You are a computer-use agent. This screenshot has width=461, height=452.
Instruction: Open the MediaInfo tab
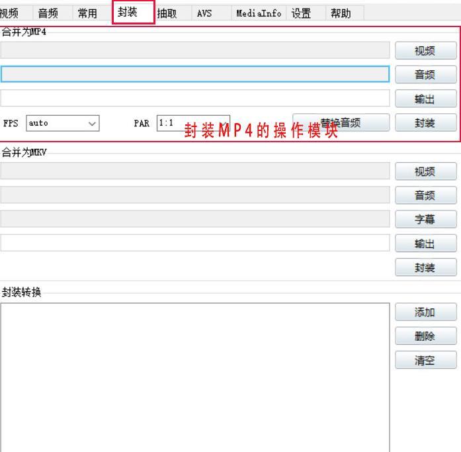point(259,13)
